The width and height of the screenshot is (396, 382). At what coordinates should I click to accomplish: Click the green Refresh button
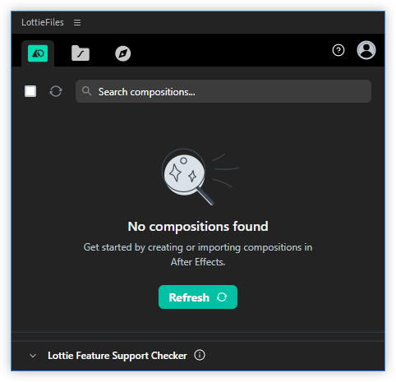pos(198,297)
